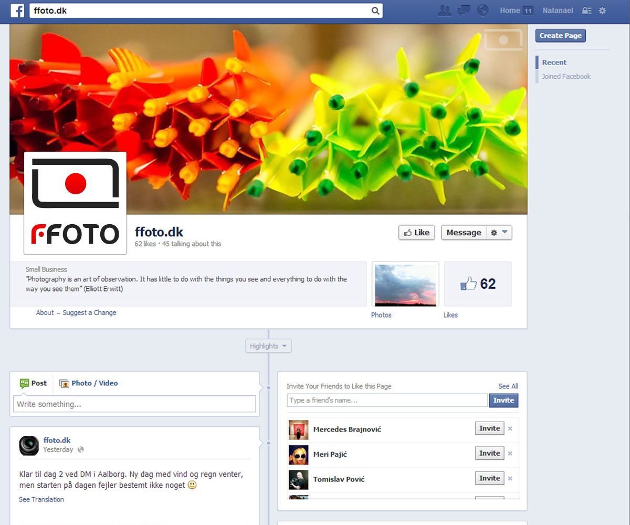Click the Post status icon tab
The height and width of the screenshot is (525, 630).
pos(33,383)
